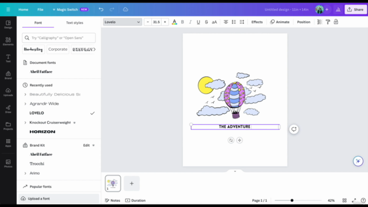Viewport: 368px width, 207px height.
Task: Click the rotate handle below the text box
Action: tap(231, 140)
